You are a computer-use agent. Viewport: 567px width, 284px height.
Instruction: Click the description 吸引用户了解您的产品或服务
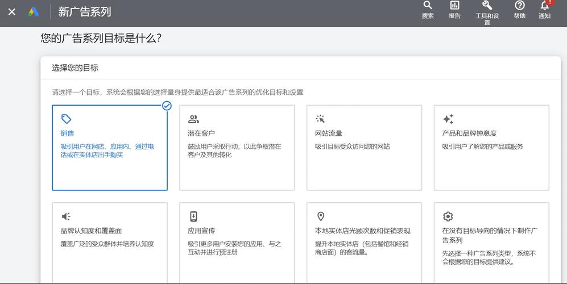[482, 147]
